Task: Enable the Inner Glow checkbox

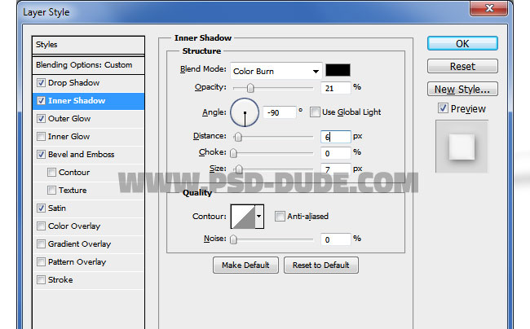Action: point(41,136)
